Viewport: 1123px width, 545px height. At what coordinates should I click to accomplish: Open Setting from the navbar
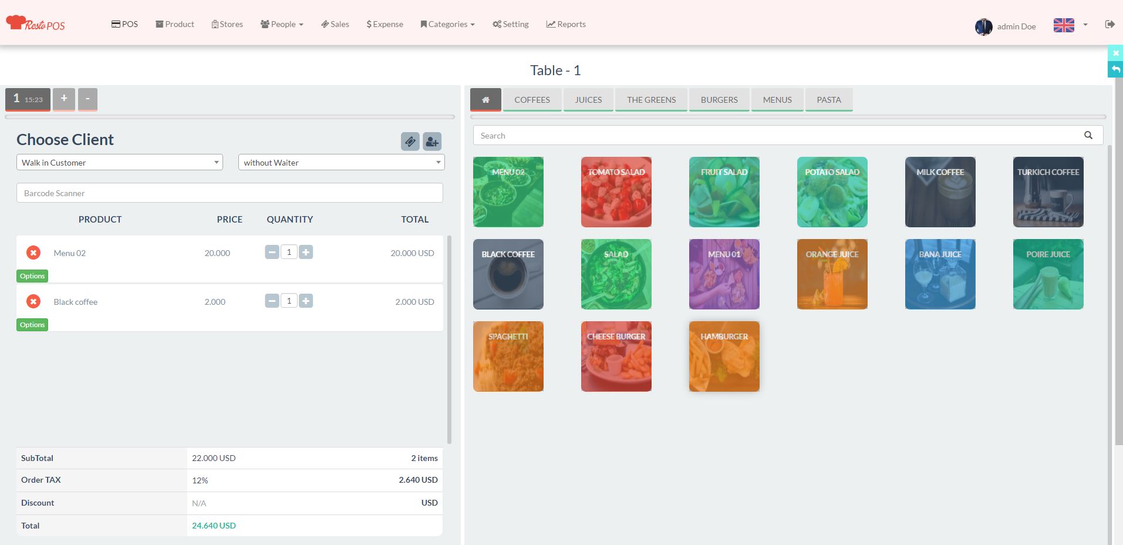point(511,24)
